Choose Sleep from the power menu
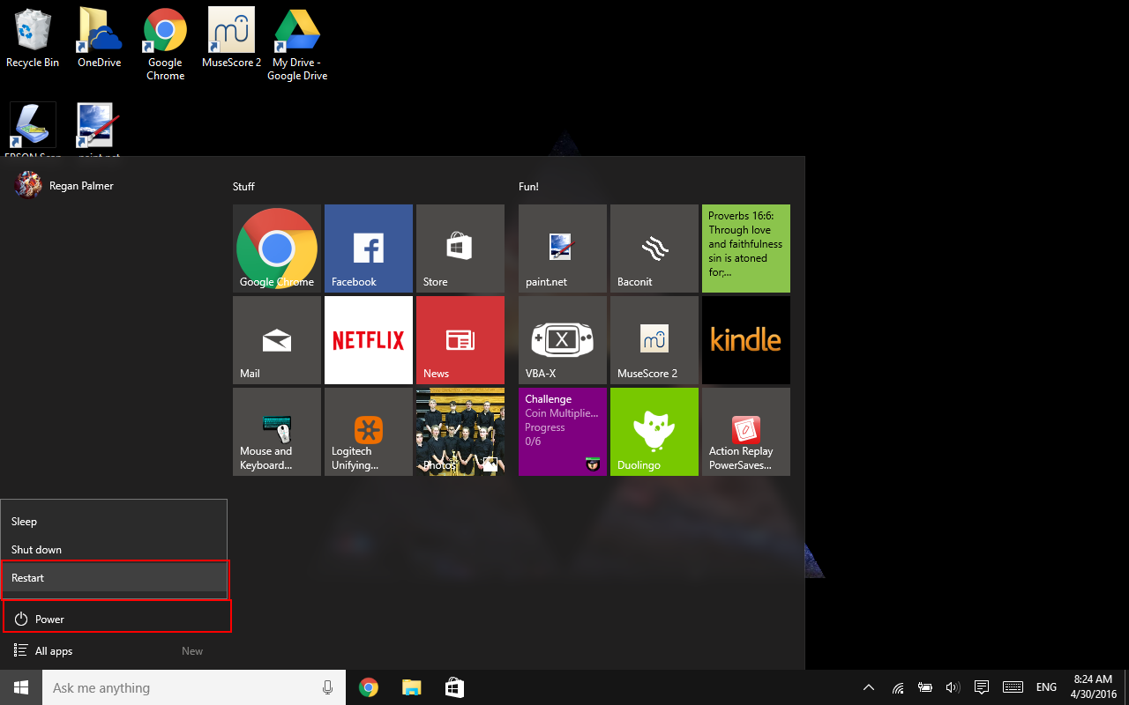 [x=114, y=522]
